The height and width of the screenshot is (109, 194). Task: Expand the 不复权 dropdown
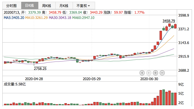click(84, 6)
